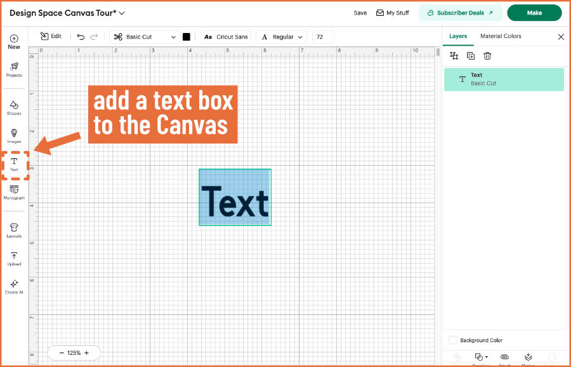Image resolution: width=571 pixels, height=367 pixels.
Task: Redo the last action
Action: (x=94, y=37)
